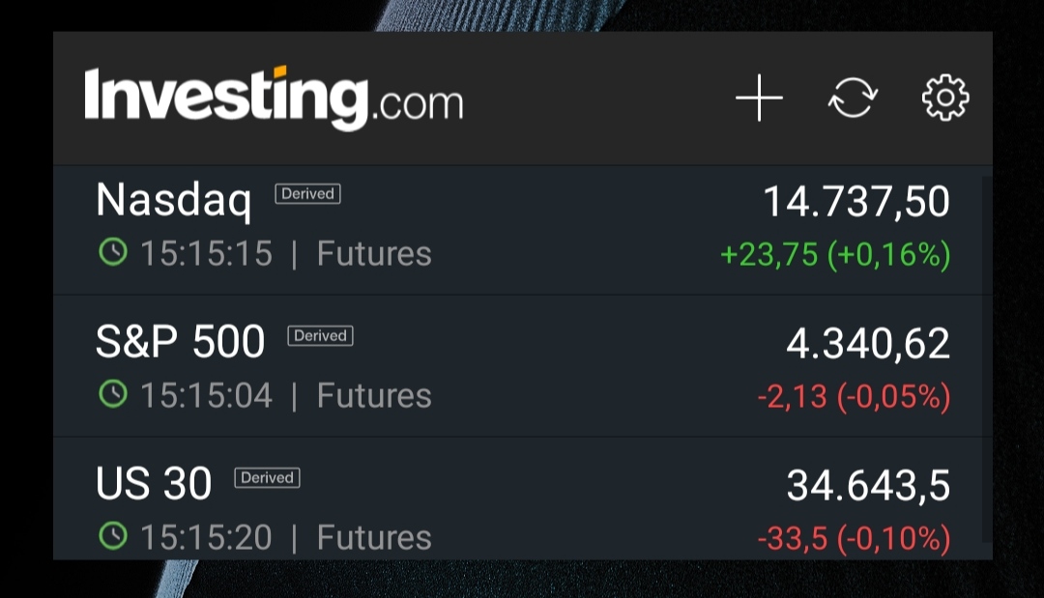Image resolution: width=1044 pixels, height=598 pixels.
Task: Tap the plus icon to add instrument
Action: 759,98
